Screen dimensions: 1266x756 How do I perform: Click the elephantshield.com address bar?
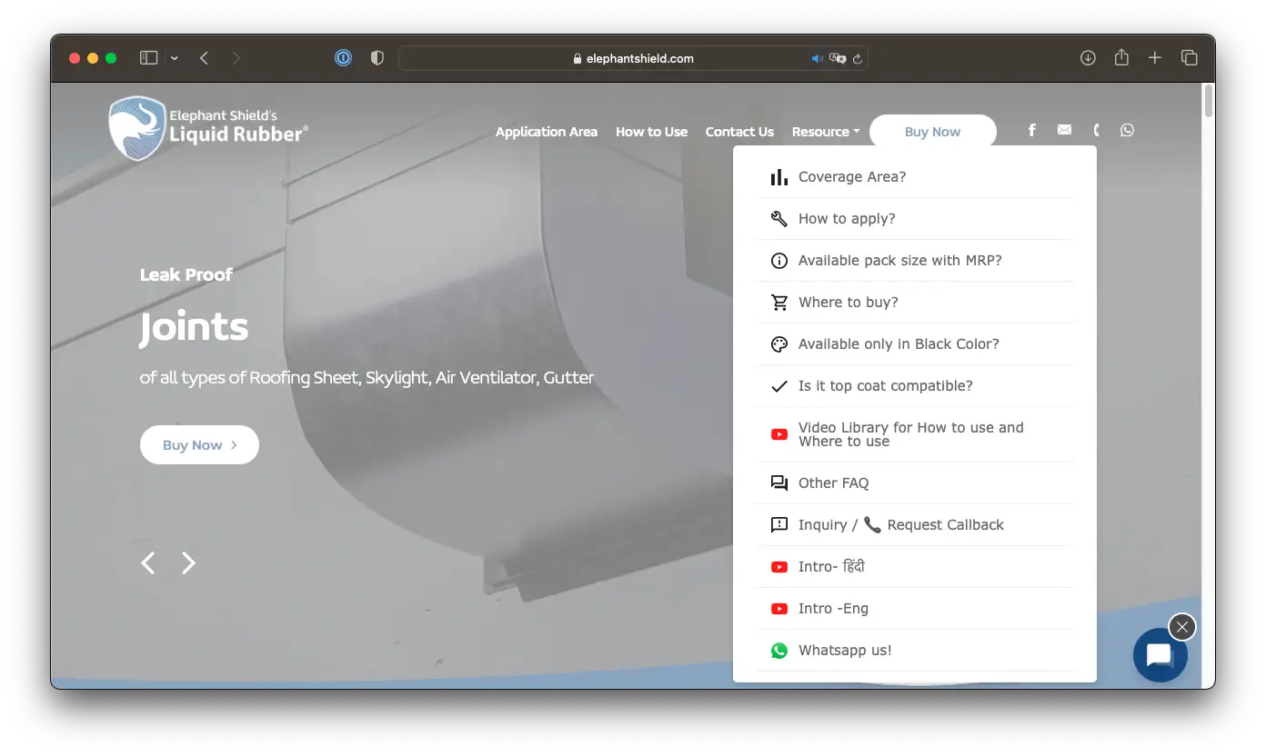633,58
